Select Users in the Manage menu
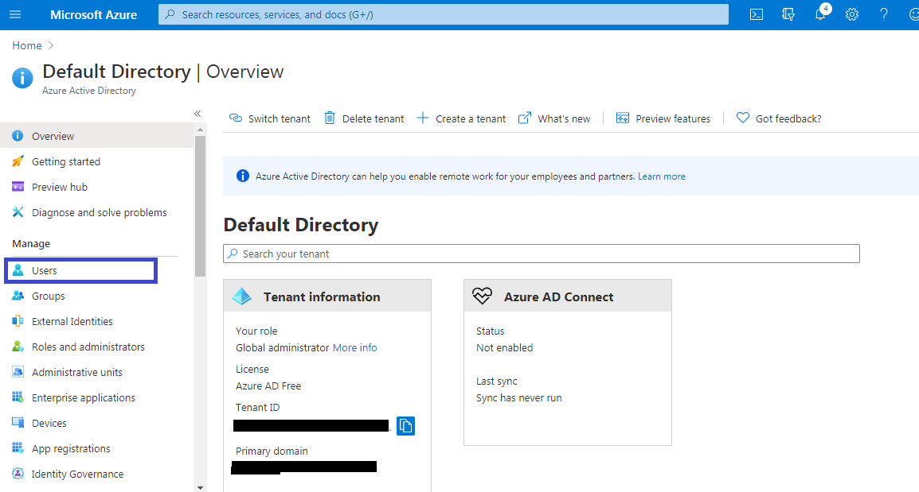 [x=45, y=270]
